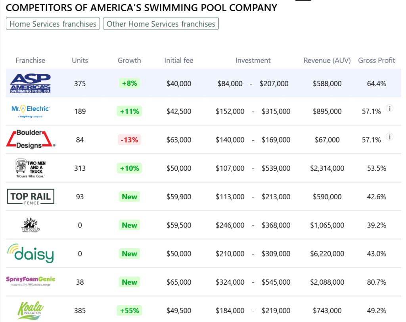
Task: Click the 53.5% gross profit value
Action: pyautogui.click(x=377, y=168)
